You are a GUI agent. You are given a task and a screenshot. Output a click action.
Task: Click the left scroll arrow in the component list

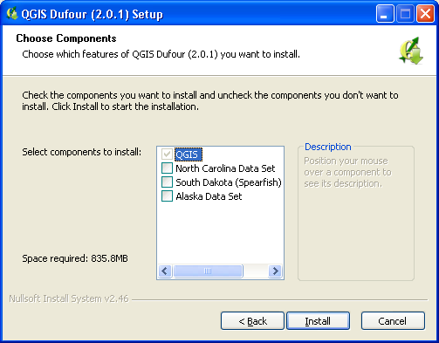click(165, 271)
